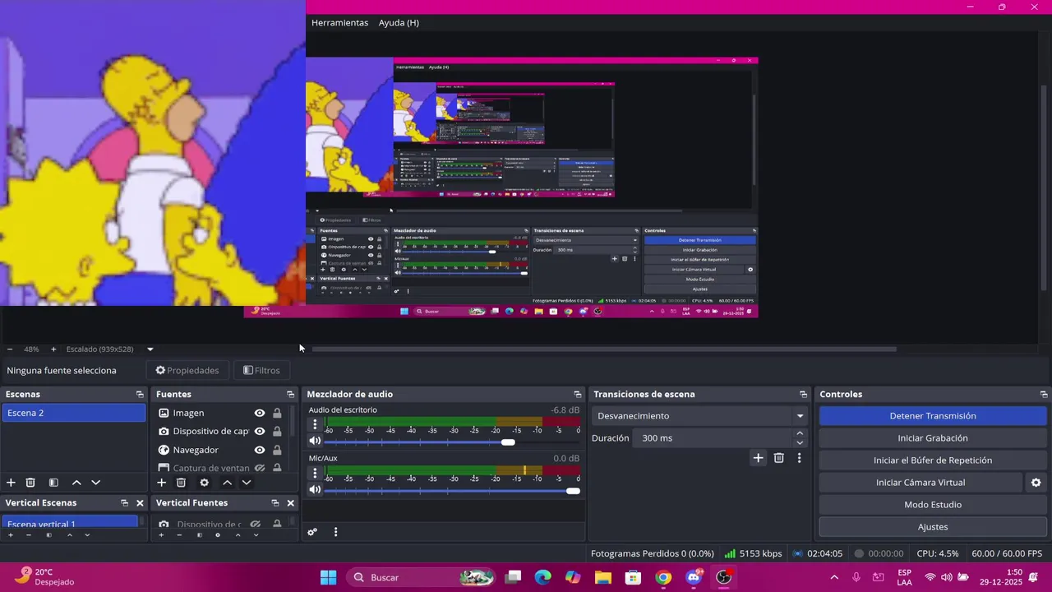Toggle lock on Navegador source

pyautogui.click(x=277, y=450)
